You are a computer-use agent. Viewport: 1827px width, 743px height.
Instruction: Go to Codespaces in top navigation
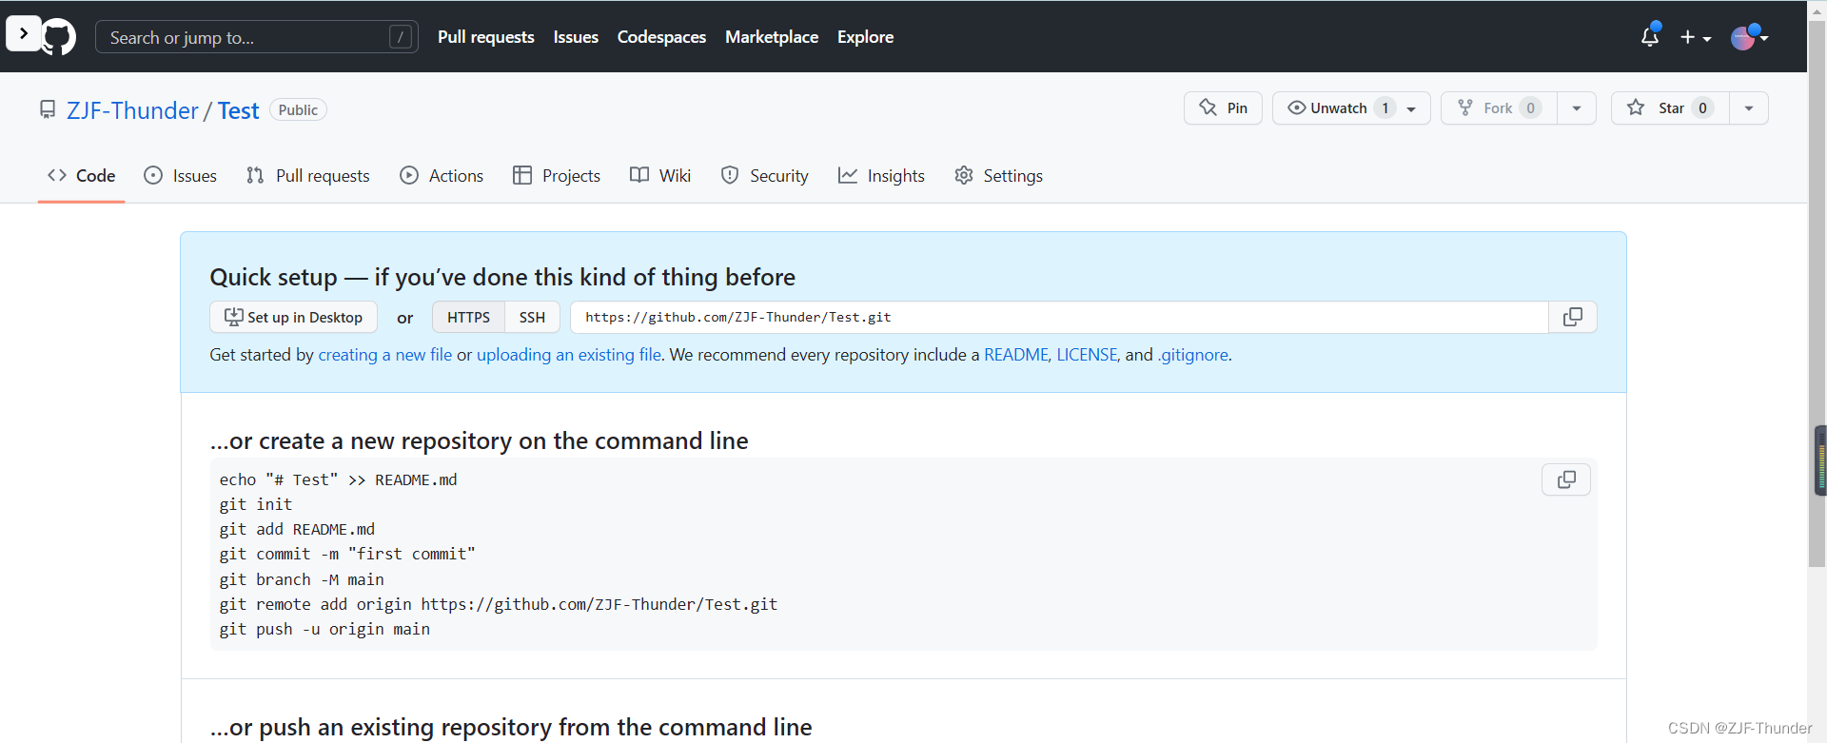coord(661,37)
